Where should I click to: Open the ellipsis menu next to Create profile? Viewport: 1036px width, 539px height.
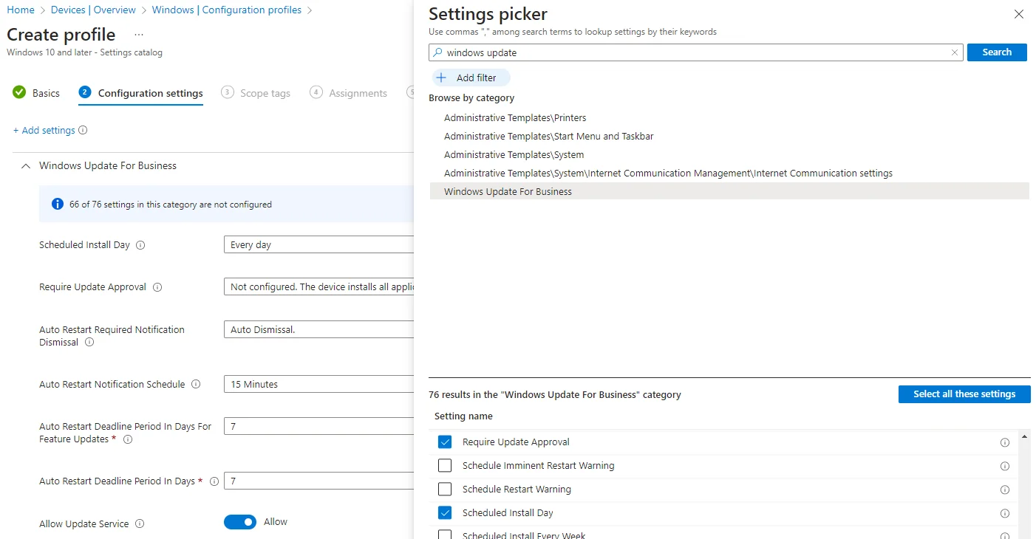click(x=139, y=35)
